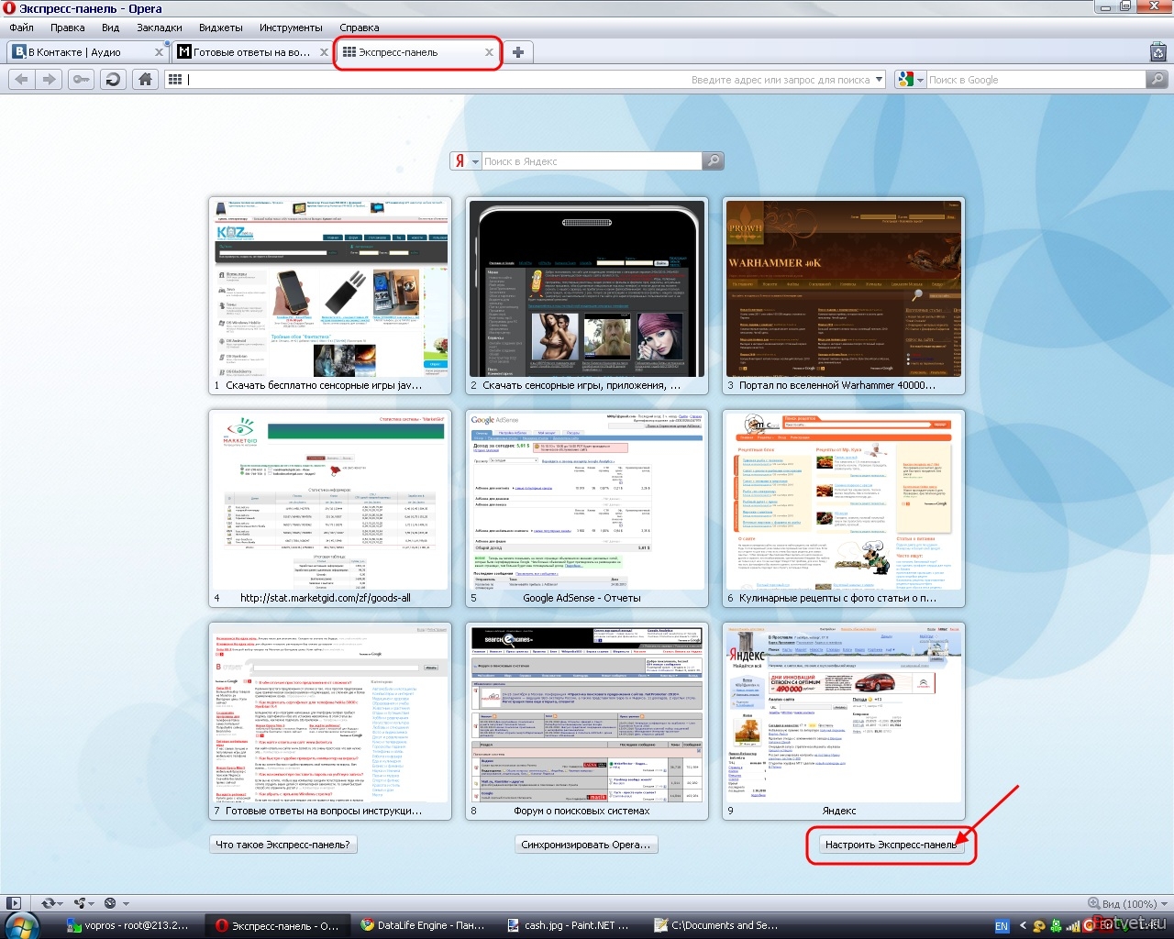This screenshot has height=939, width=1174.
Task: Run Google search with magnifier button
Action: [1157, 80]
